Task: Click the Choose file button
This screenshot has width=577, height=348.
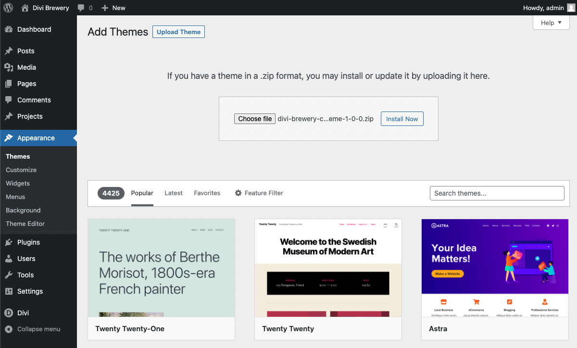Action: click(255, 119)
